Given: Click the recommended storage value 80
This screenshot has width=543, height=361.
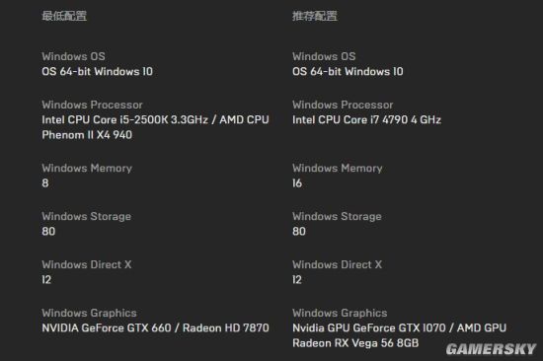Looking at the screenshot, I should click(x=299, y=231).
